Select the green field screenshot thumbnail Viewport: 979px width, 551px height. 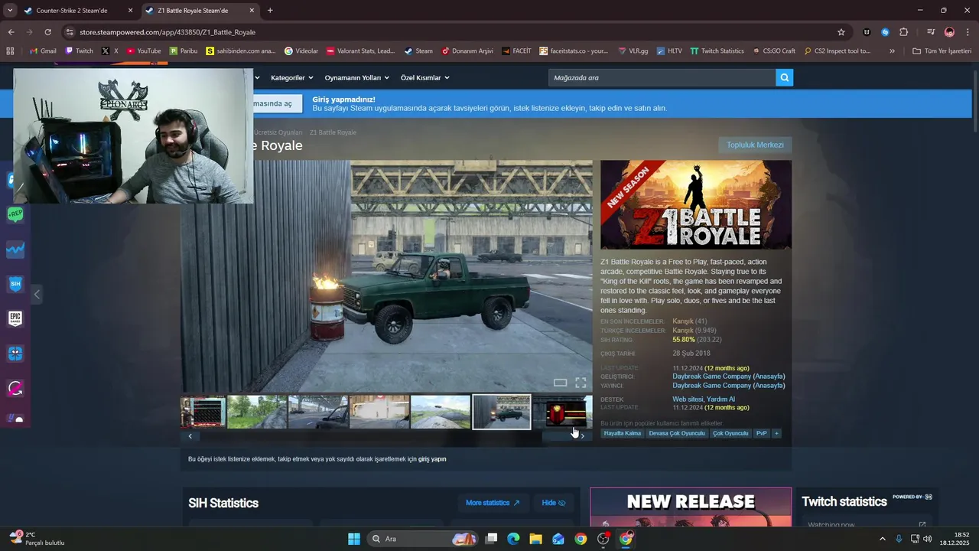[x=257, y=412]
